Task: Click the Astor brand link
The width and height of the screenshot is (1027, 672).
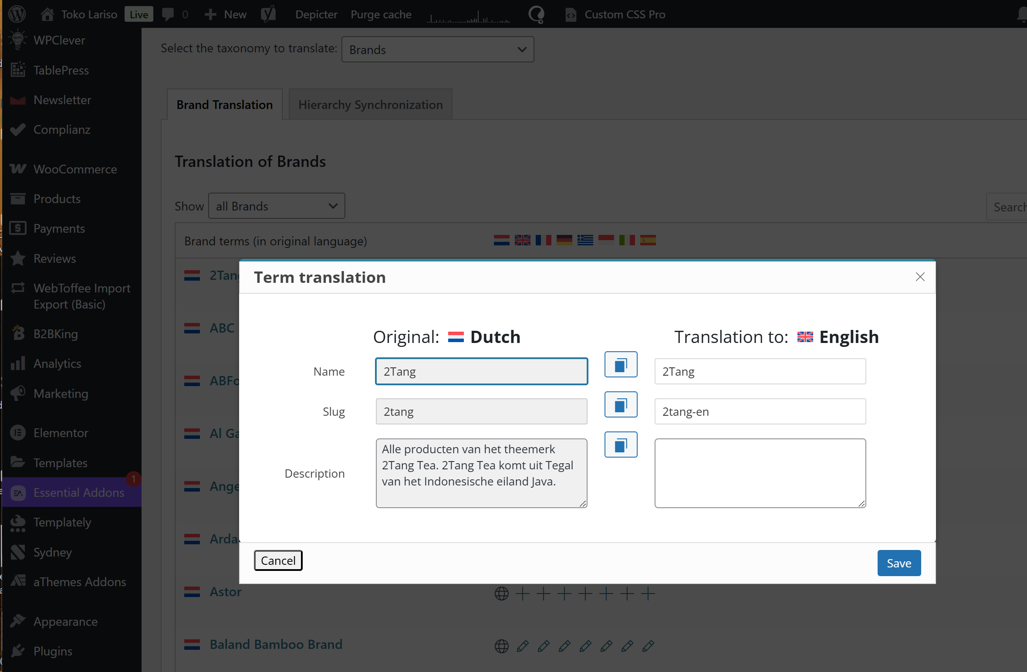Action: (x=226, y=592)
